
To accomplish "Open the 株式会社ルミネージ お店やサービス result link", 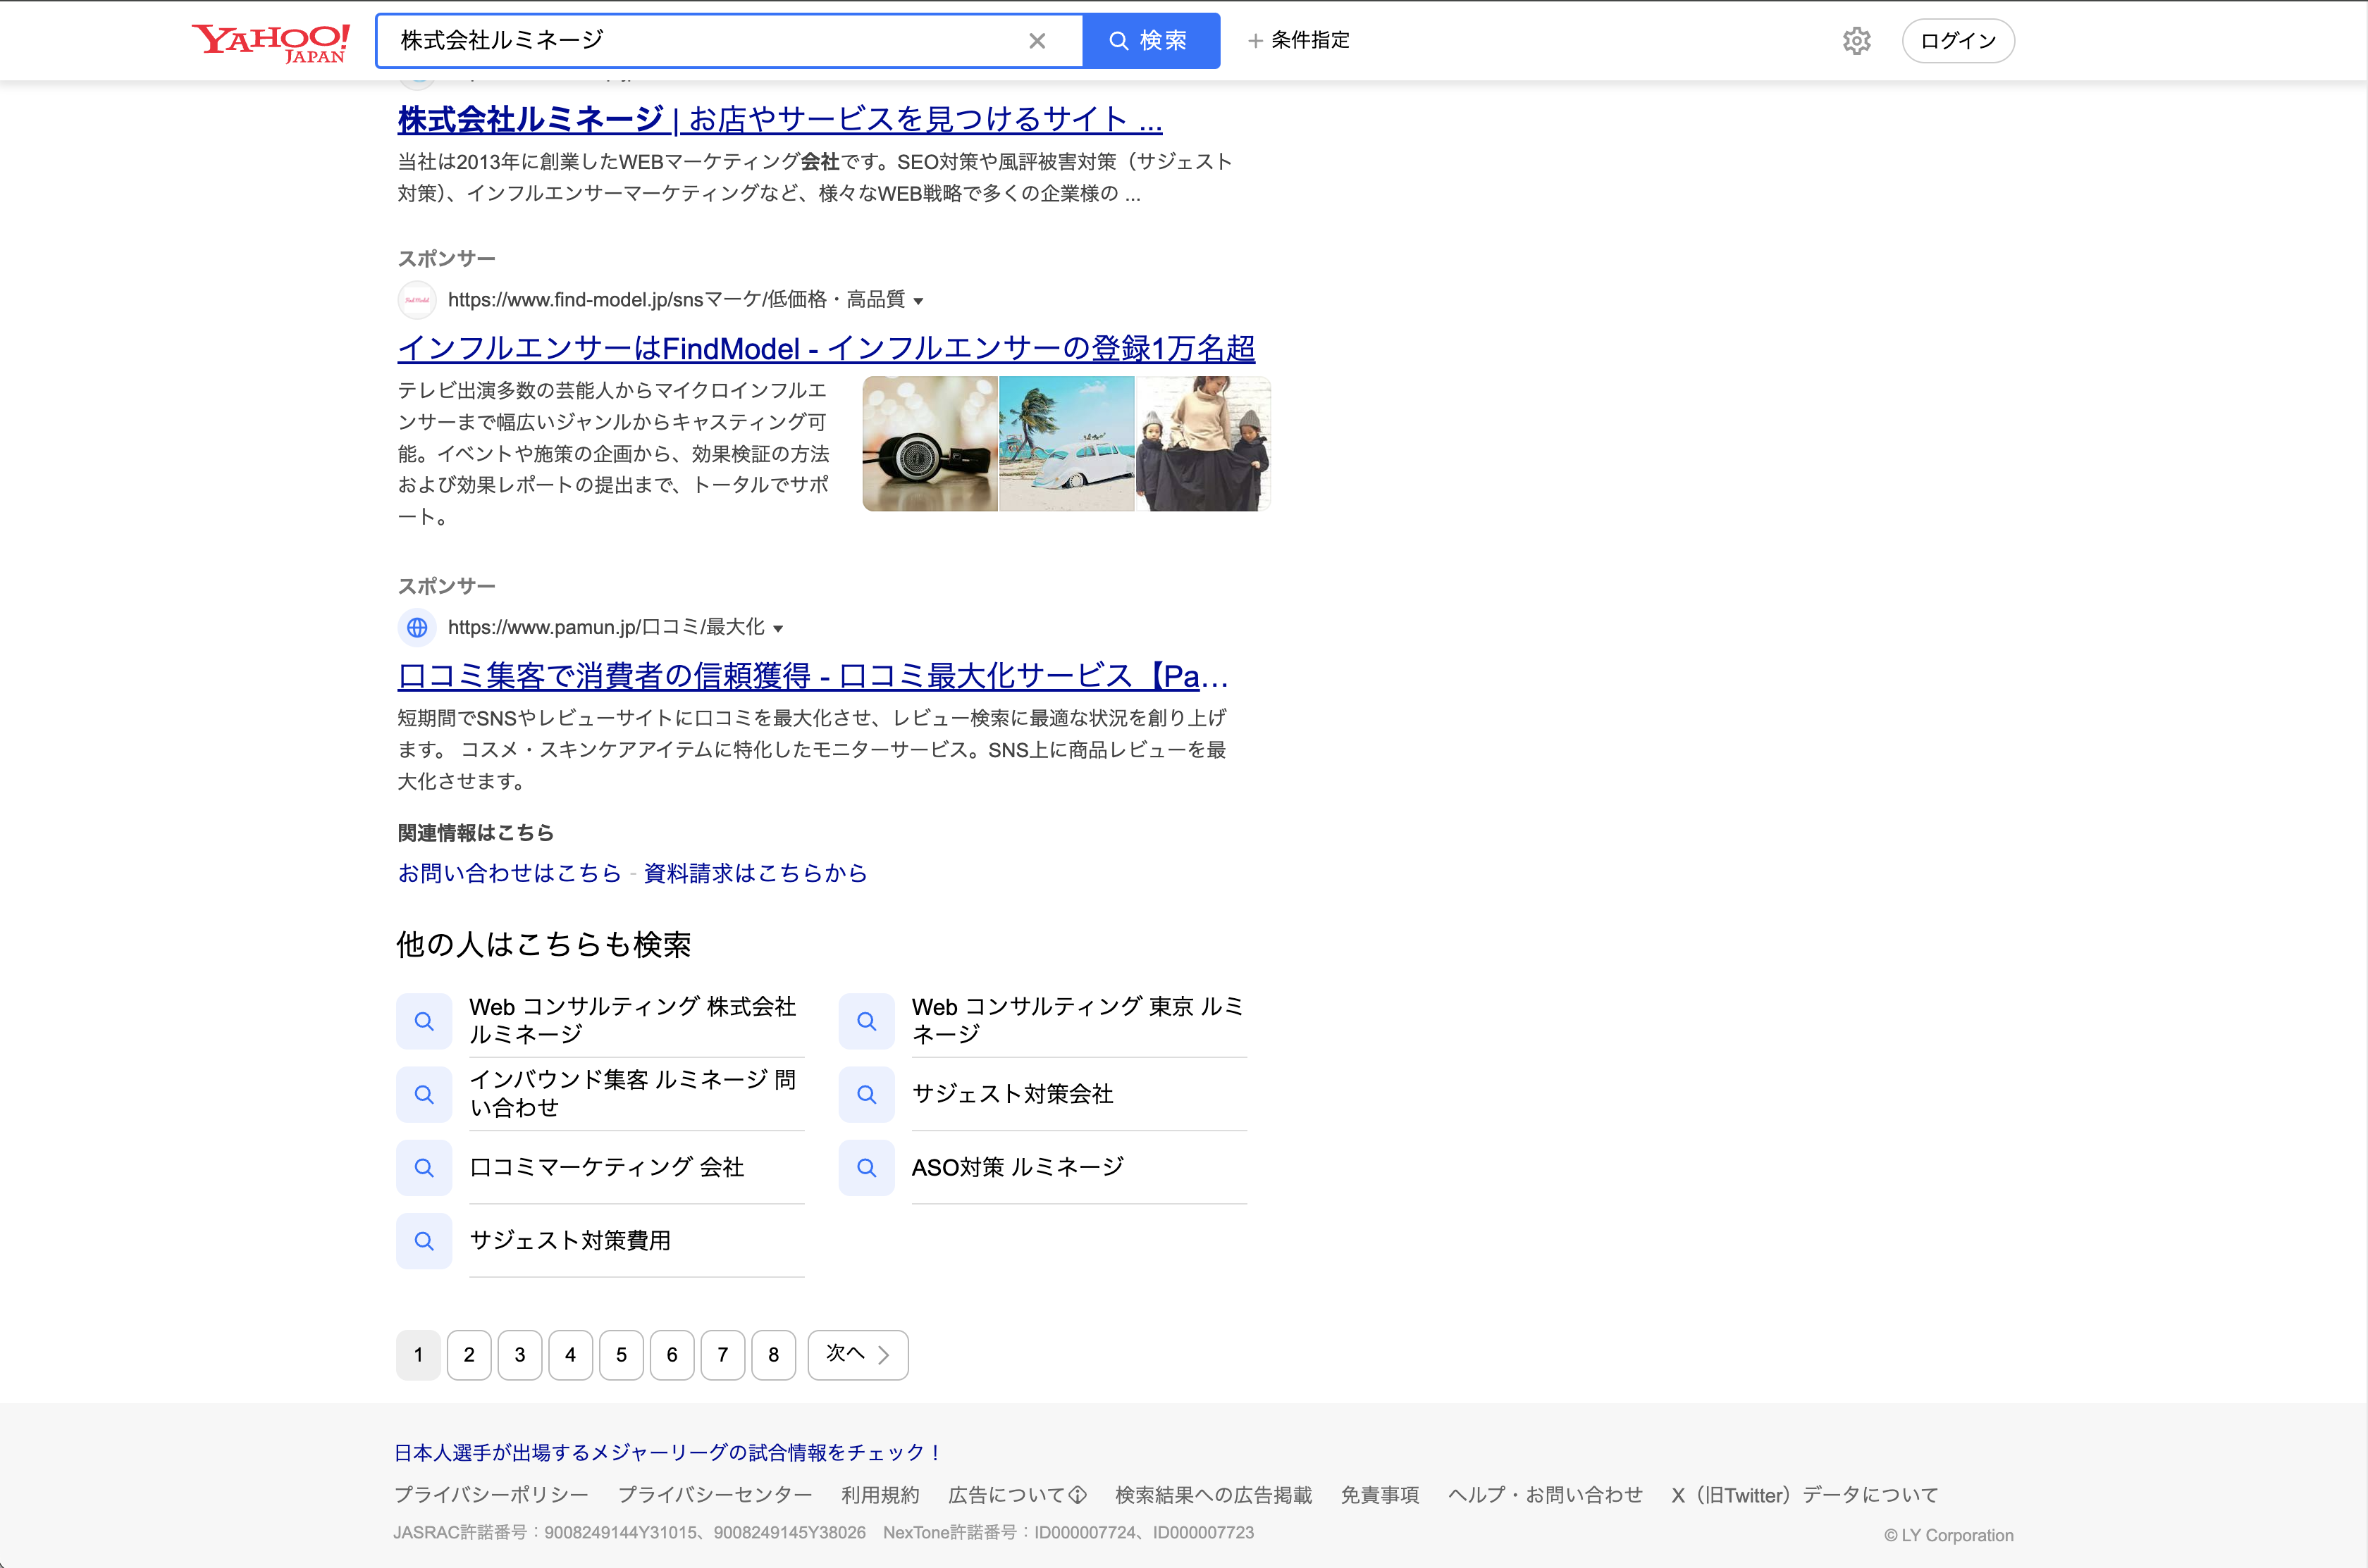I will coord(779,119).
